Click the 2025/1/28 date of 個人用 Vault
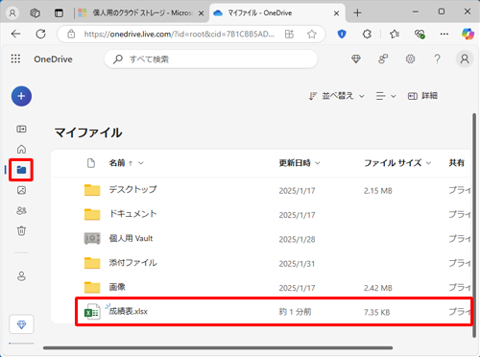The image size is (480, 357). coord(297,240)
